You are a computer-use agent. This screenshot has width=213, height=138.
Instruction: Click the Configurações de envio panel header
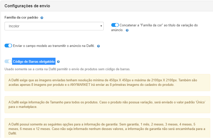click(x=107, y=6)
